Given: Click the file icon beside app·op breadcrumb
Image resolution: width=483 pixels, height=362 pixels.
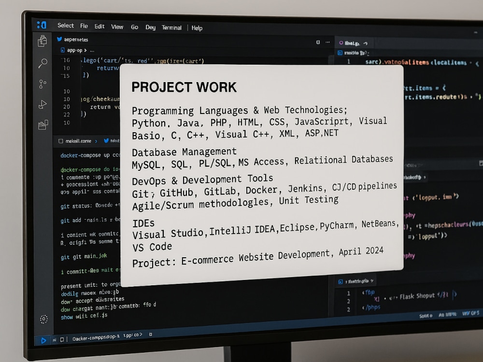Looking at the screenshot, I should [x=63, y=50].
